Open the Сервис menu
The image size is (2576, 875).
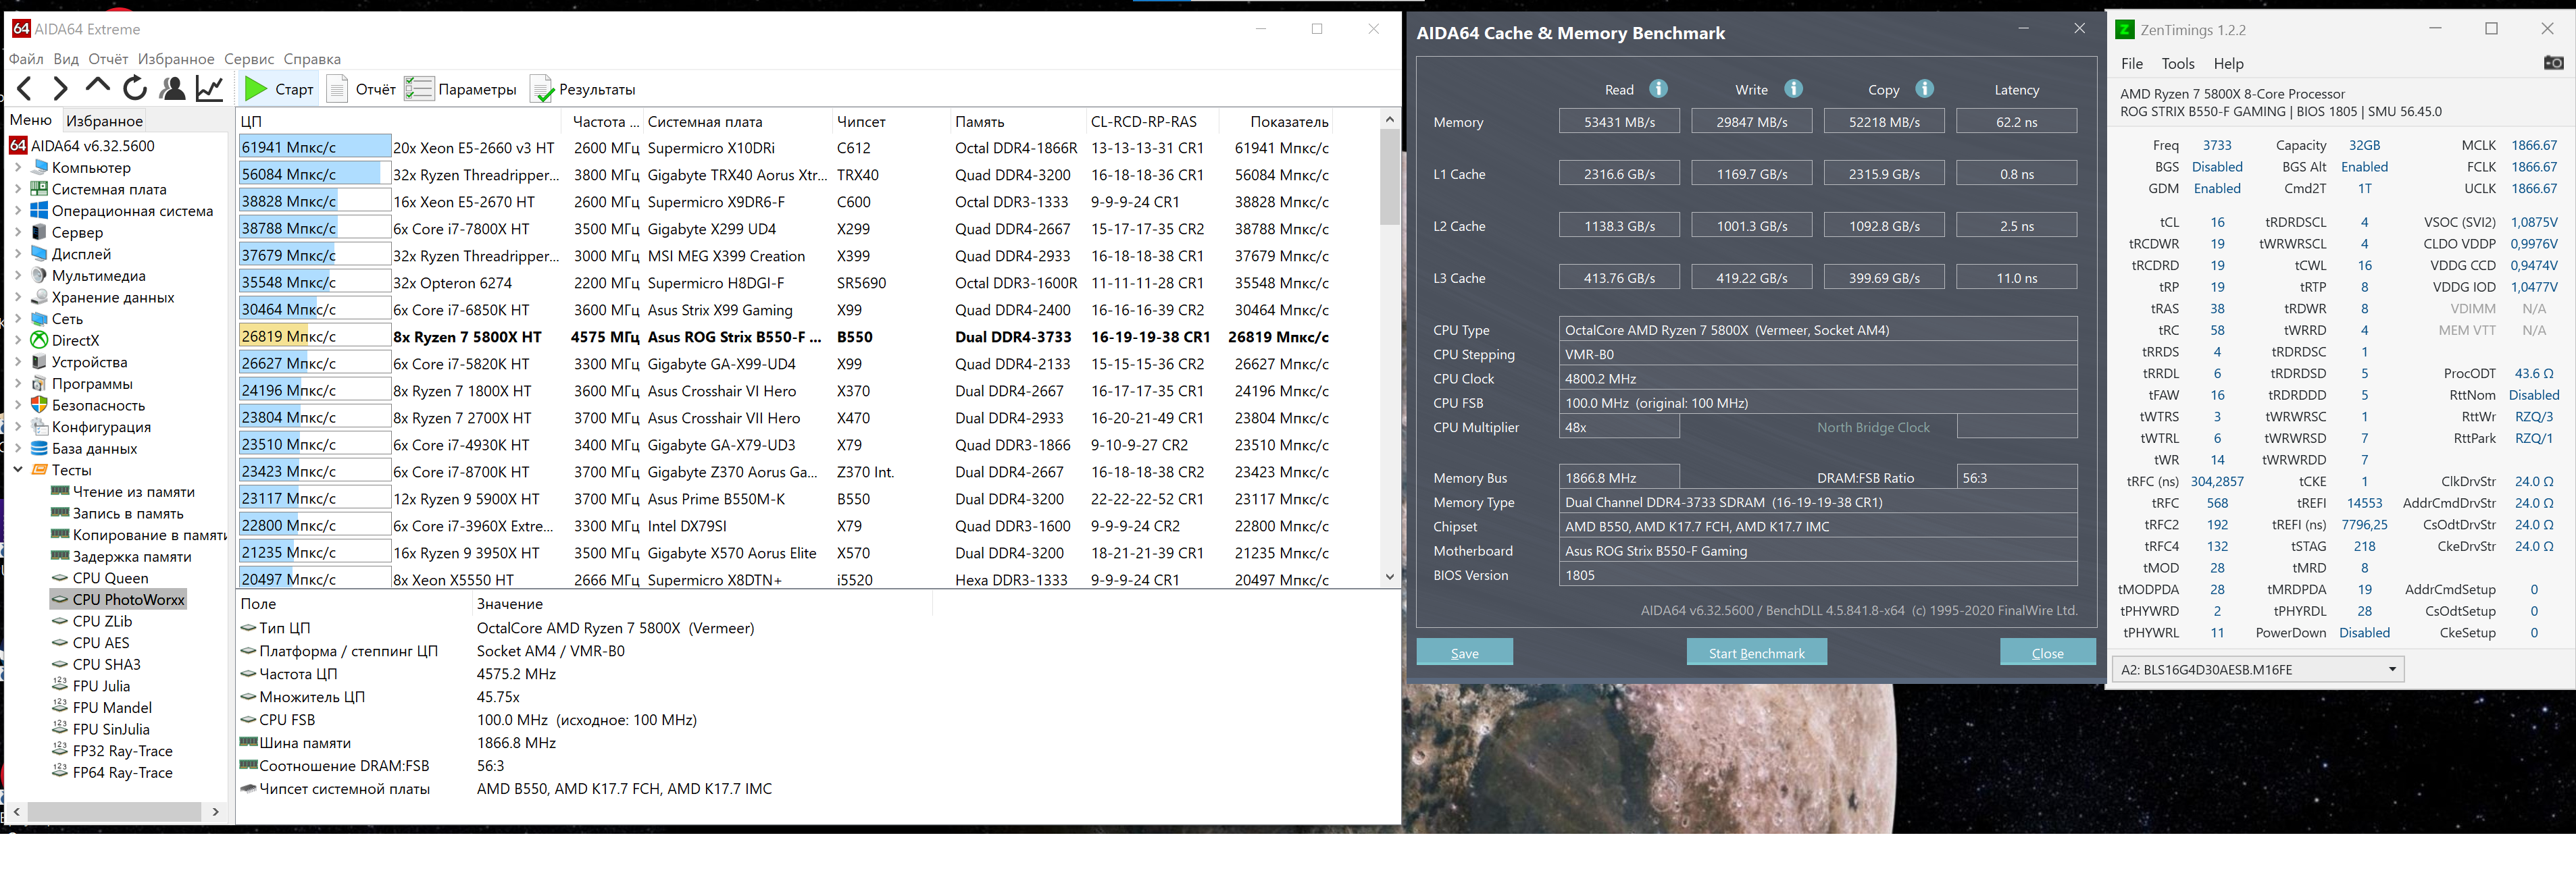pyautogui.click(x=248, y=59)
